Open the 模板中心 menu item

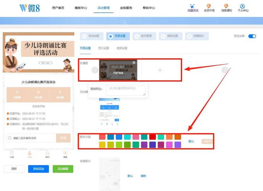point(81,8)
